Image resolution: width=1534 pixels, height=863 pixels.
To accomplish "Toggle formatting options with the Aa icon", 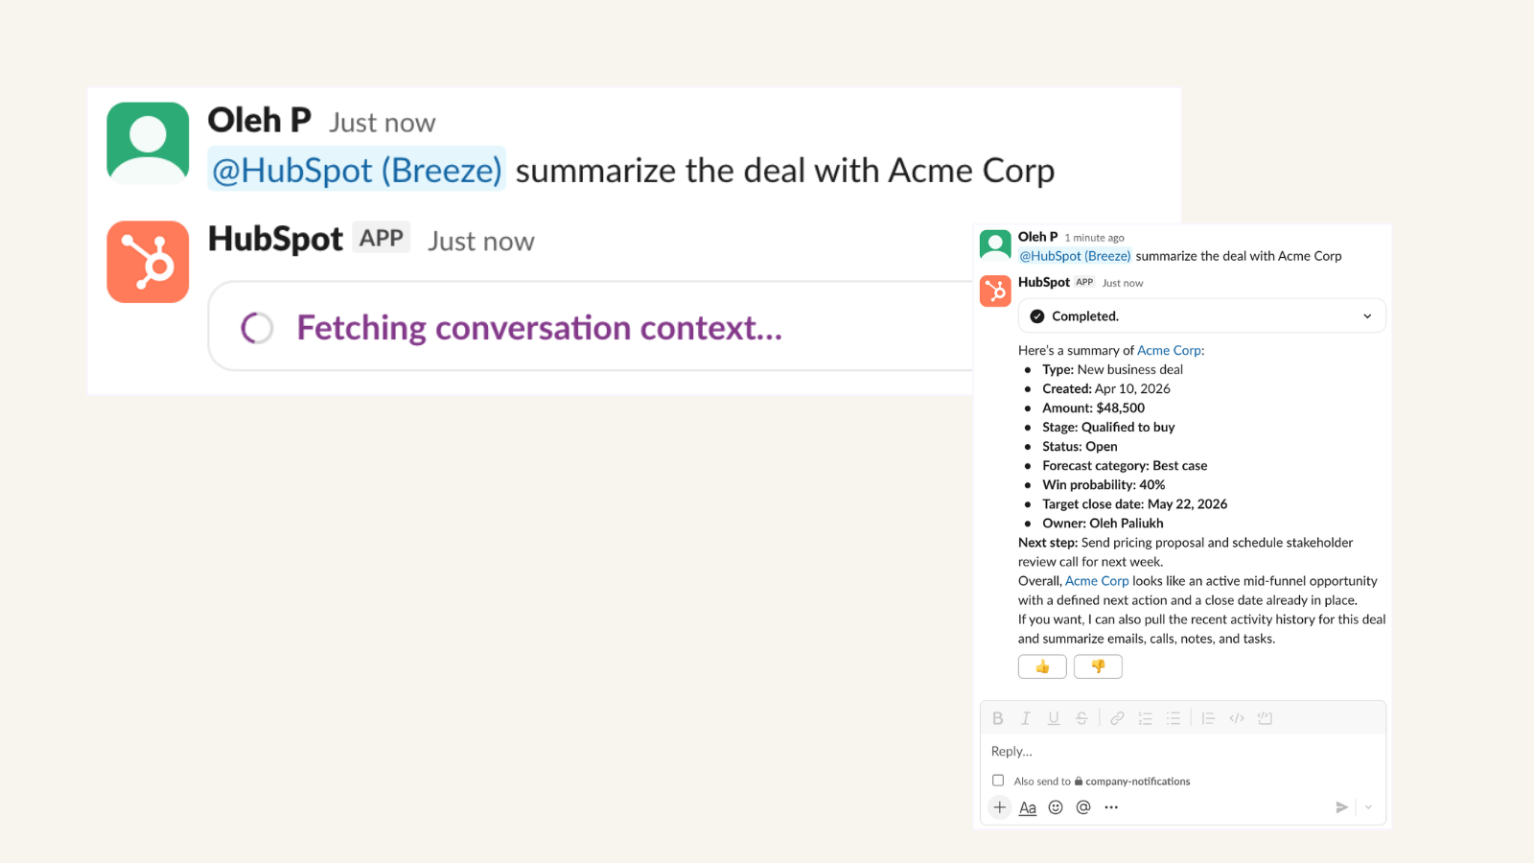I will [1028, 807].
